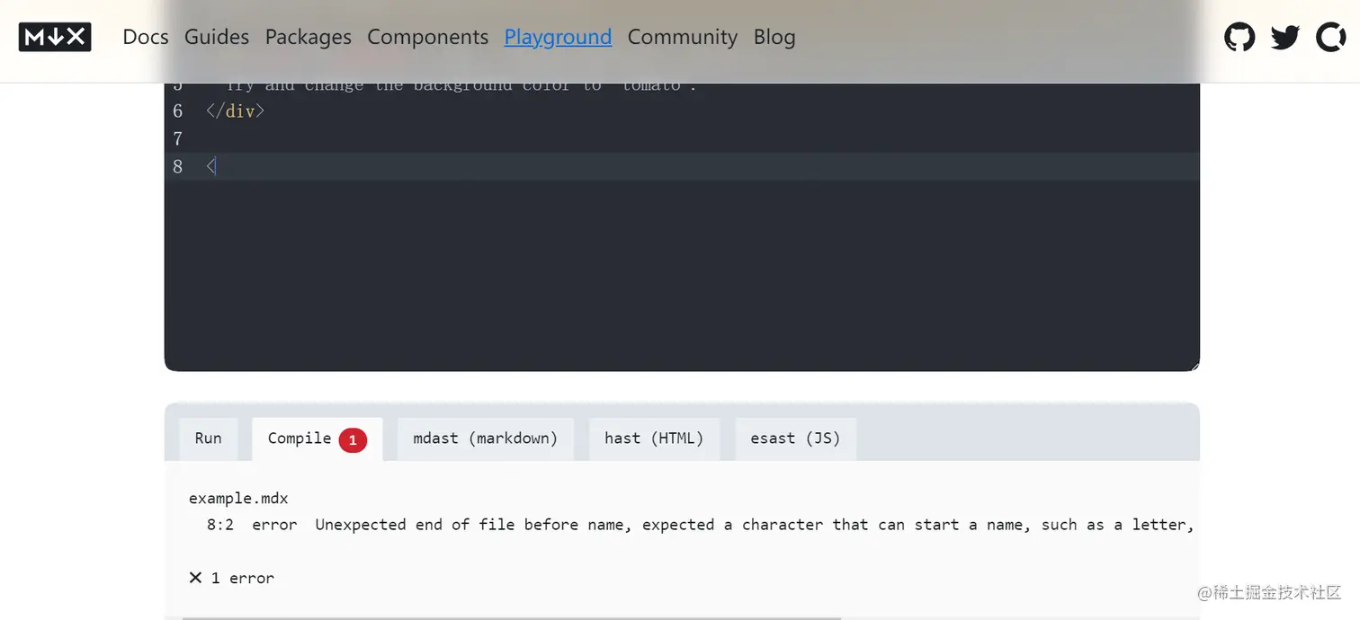Open the Components navigation link

click(x=428, y=37)
